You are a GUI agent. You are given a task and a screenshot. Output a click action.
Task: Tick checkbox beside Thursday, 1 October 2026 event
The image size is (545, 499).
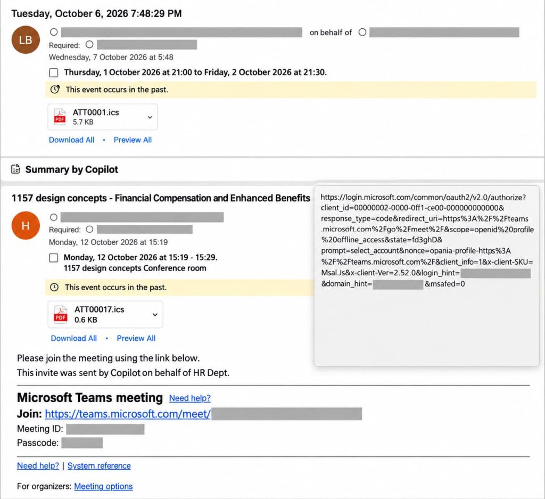click(54, 72)
